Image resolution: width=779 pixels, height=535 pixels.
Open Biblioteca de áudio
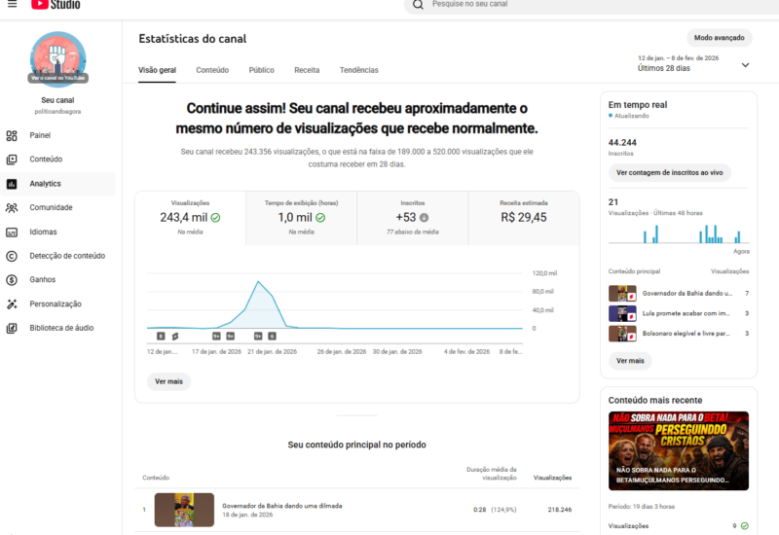(57, 328)
